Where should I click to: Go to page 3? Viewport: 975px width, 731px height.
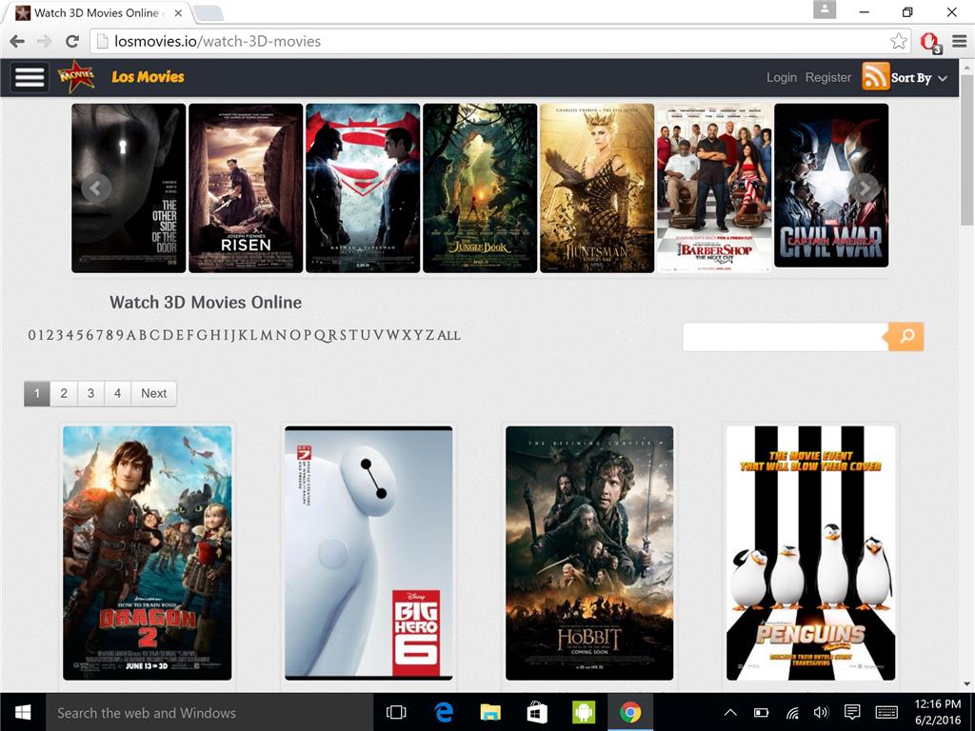click(x=90, y=393)
